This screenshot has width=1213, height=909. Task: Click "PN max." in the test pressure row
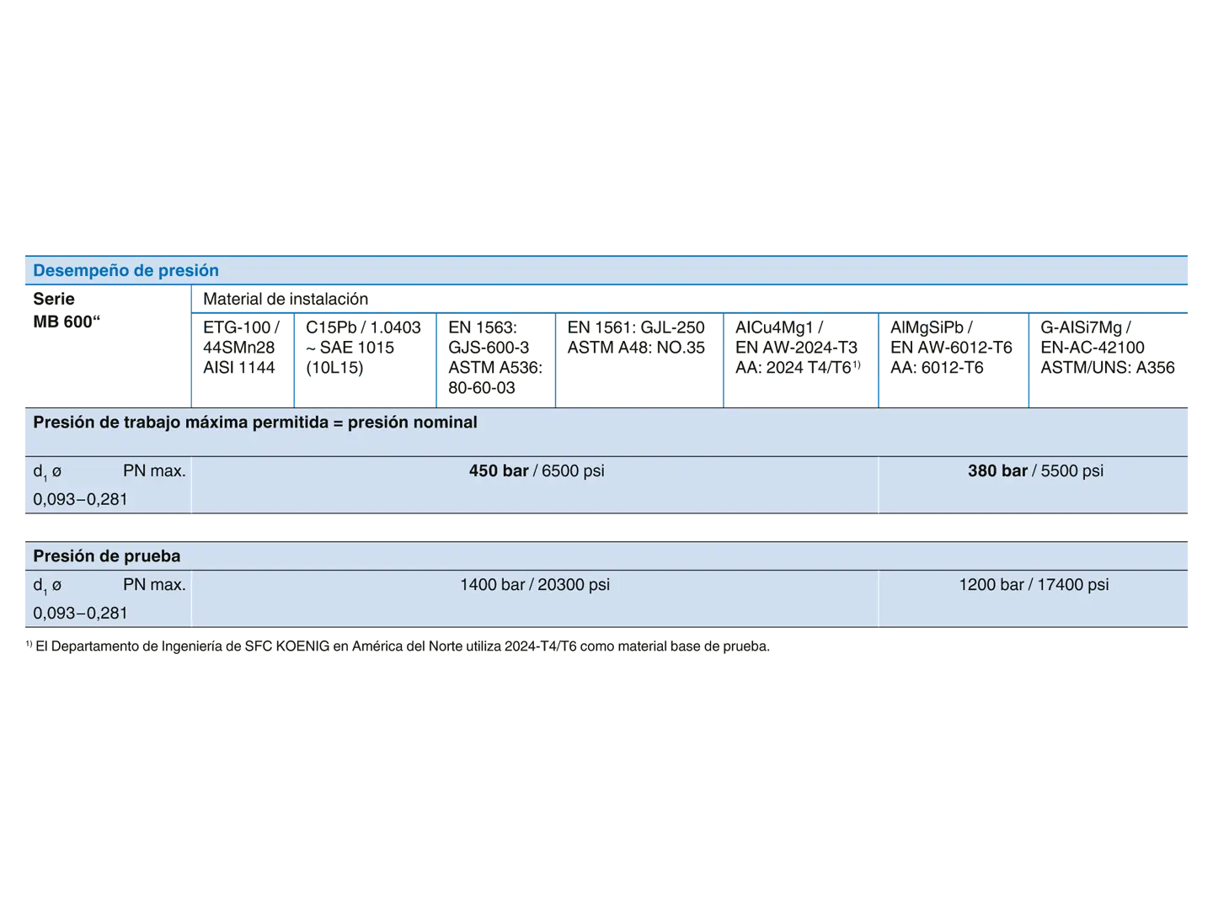click(154, 585)
